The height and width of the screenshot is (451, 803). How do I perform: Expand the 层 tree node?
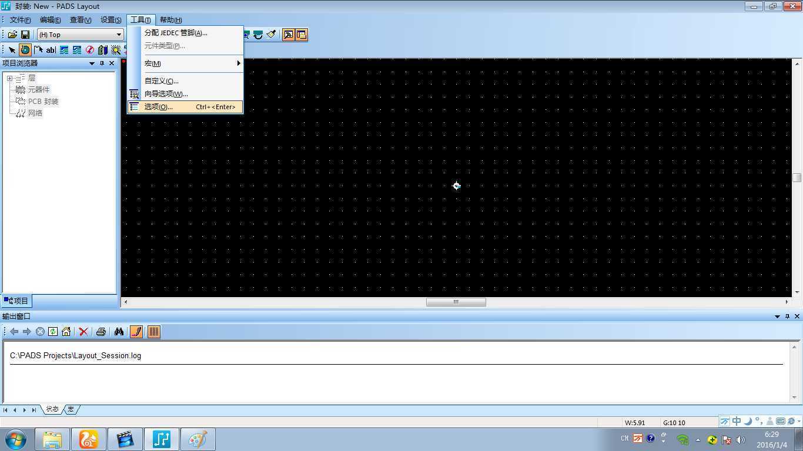(9, 78)
